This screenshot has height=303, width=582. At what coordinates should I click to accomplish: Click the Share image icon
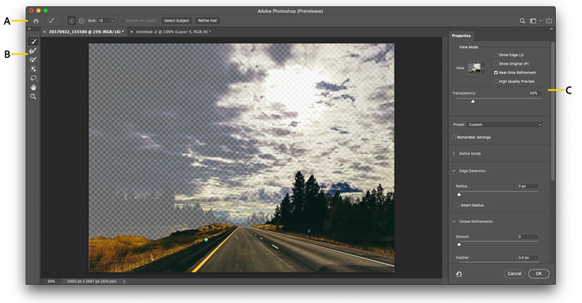pos(549,21)
